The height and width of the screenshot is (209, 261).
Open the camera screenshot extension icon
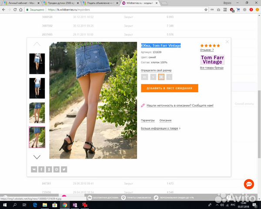point(218,10)
